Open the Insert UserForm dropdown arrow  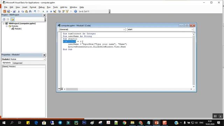pyautogui.click(x=11, y=11)
